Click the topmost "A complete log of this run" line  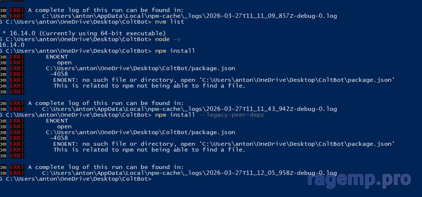106,10
